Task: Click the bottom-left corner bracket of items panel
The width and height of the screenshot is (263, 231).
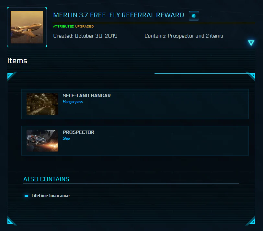Action: (x=12, y=221)
